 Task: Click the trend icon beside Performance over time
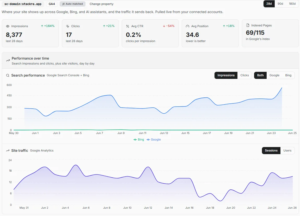[x=8, y=61]
